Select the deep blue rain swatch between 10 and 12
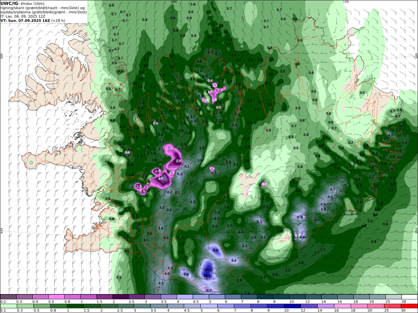 (292, 306)
